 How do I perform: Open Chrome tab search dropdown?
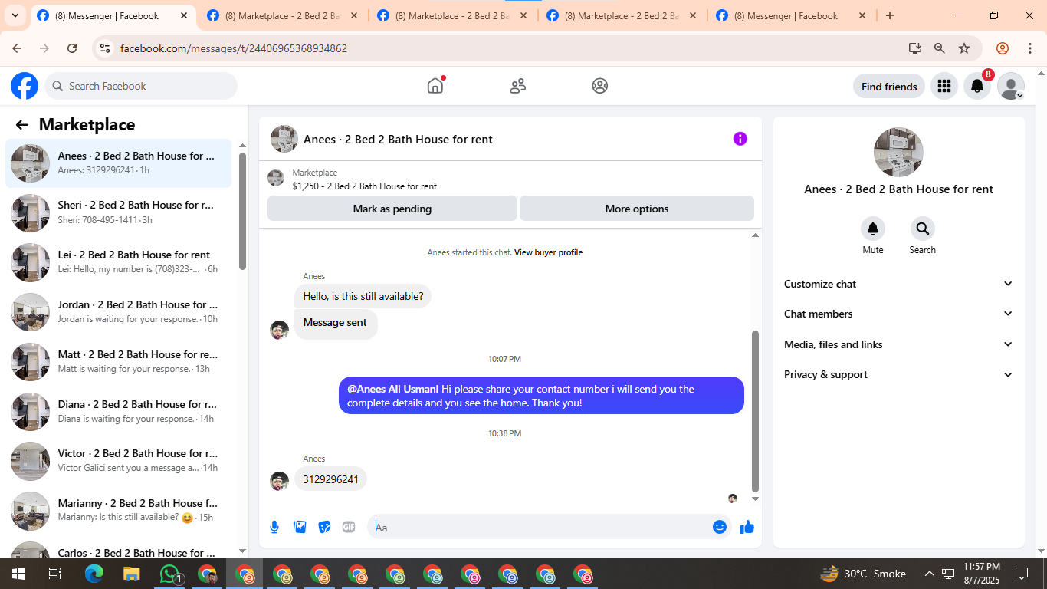point(15,15)
